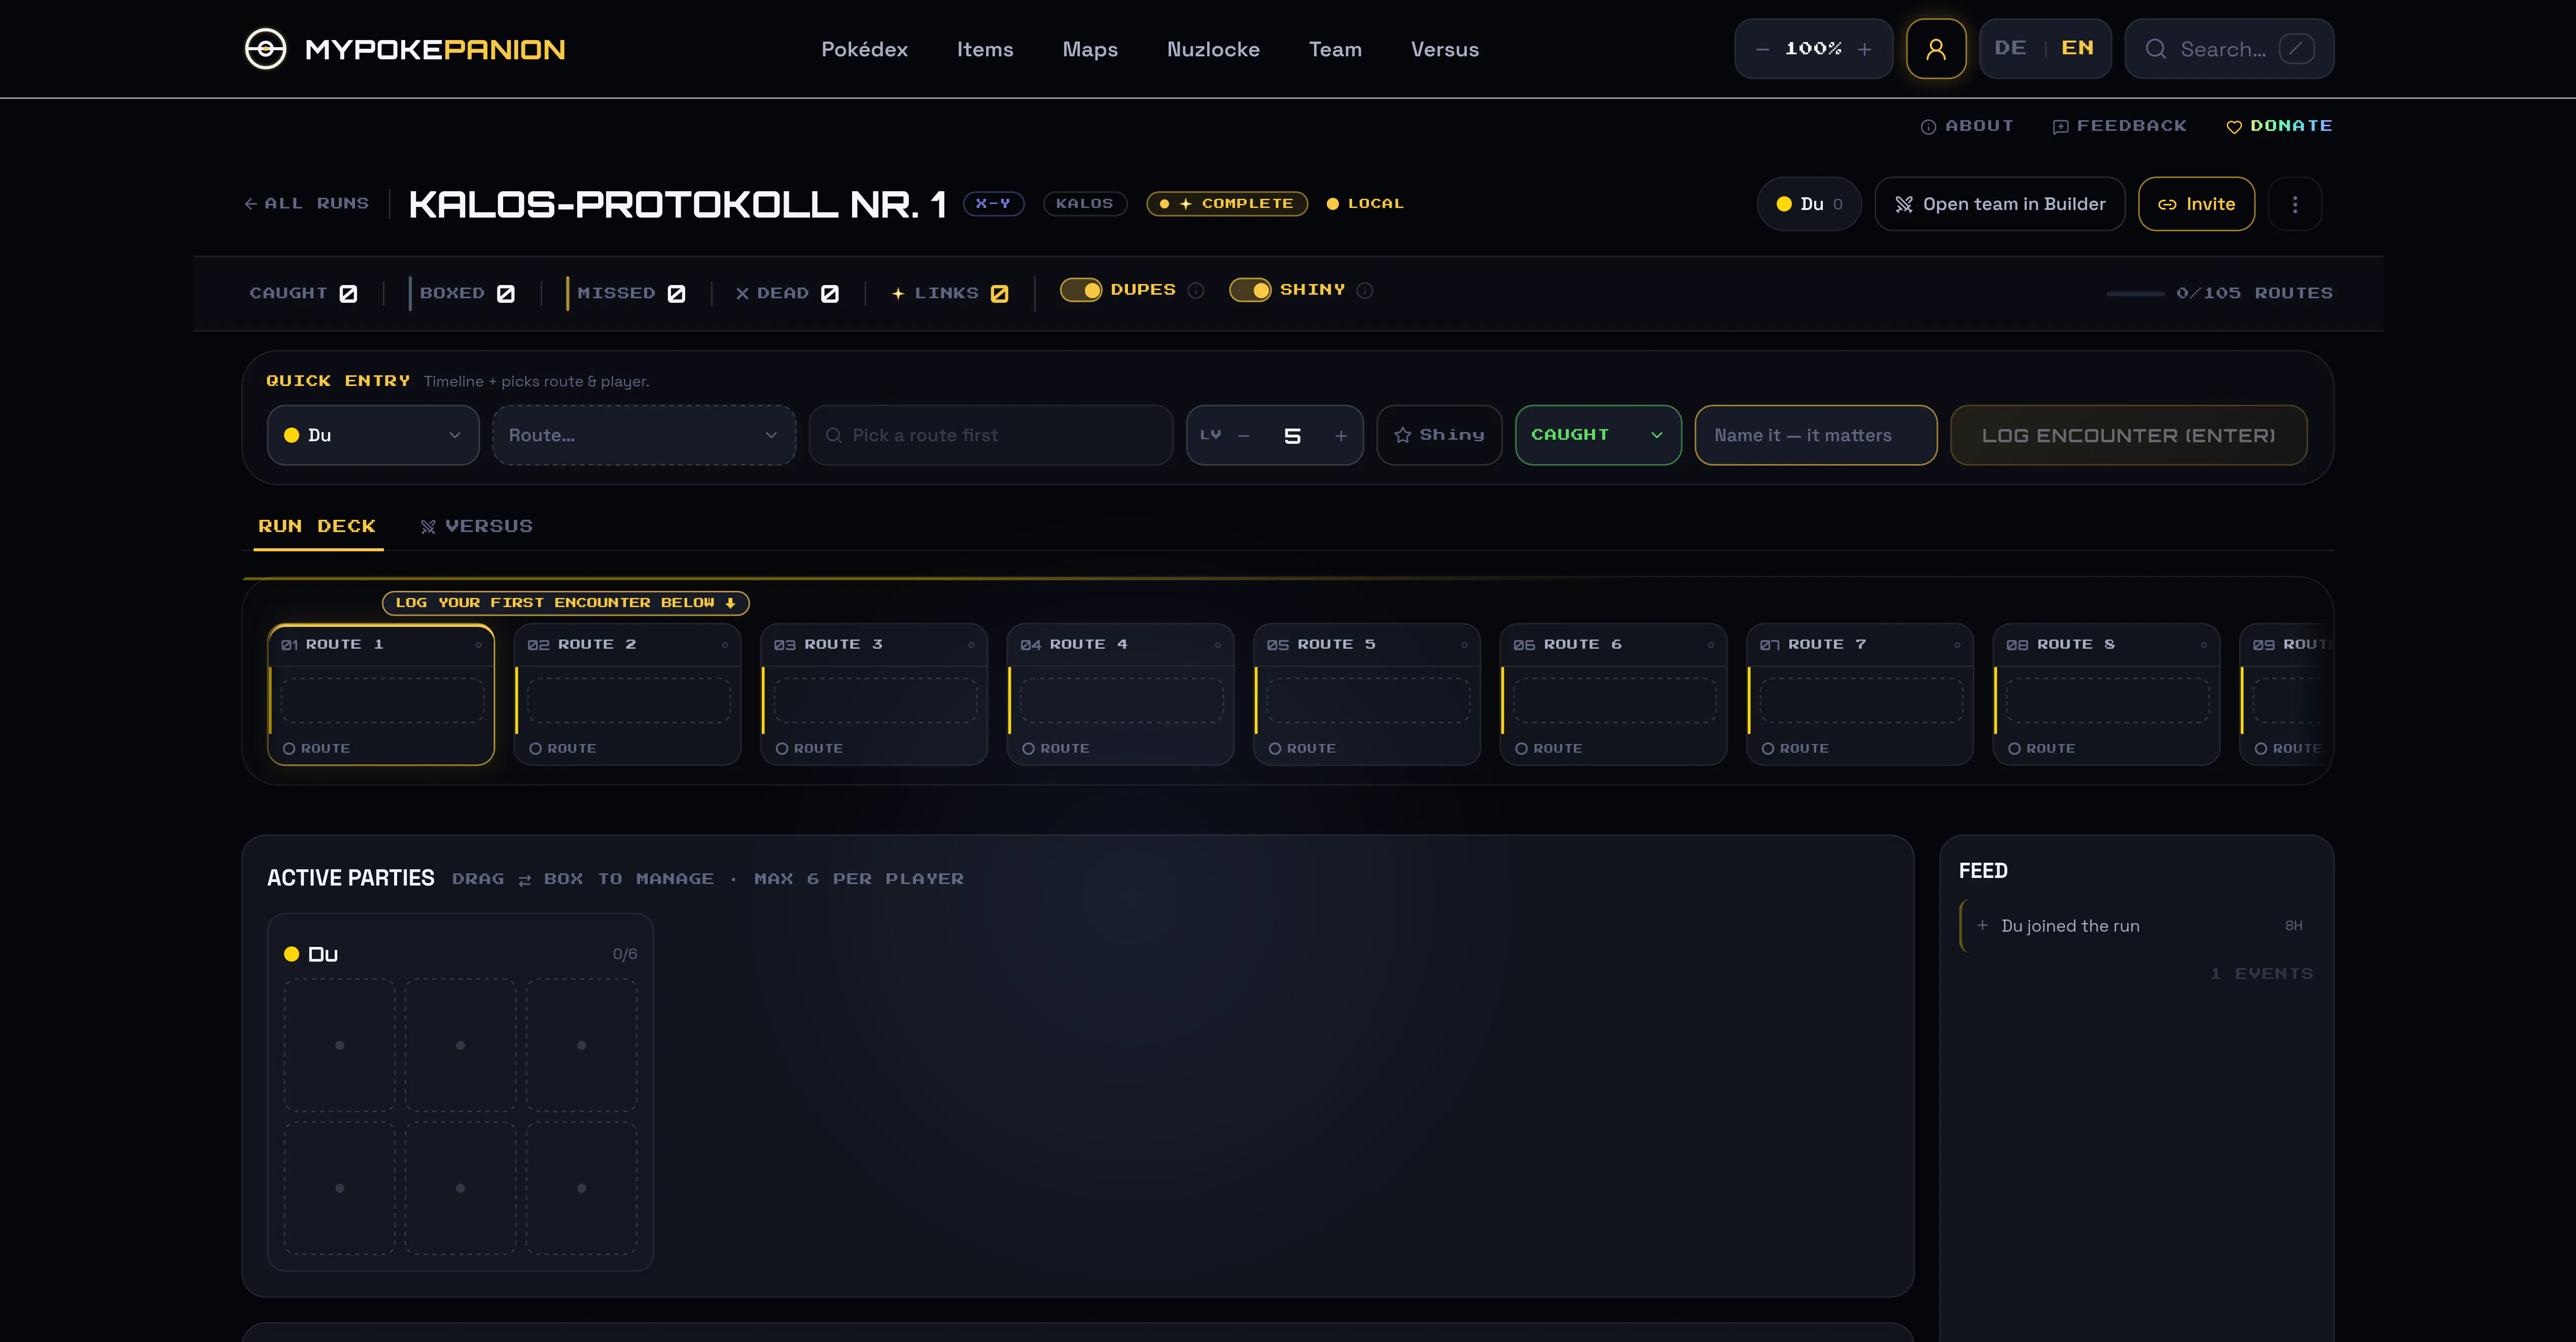Open the three-dot run options menu
This screenshot has height=1342, width=2576.
pos(2295,204)
